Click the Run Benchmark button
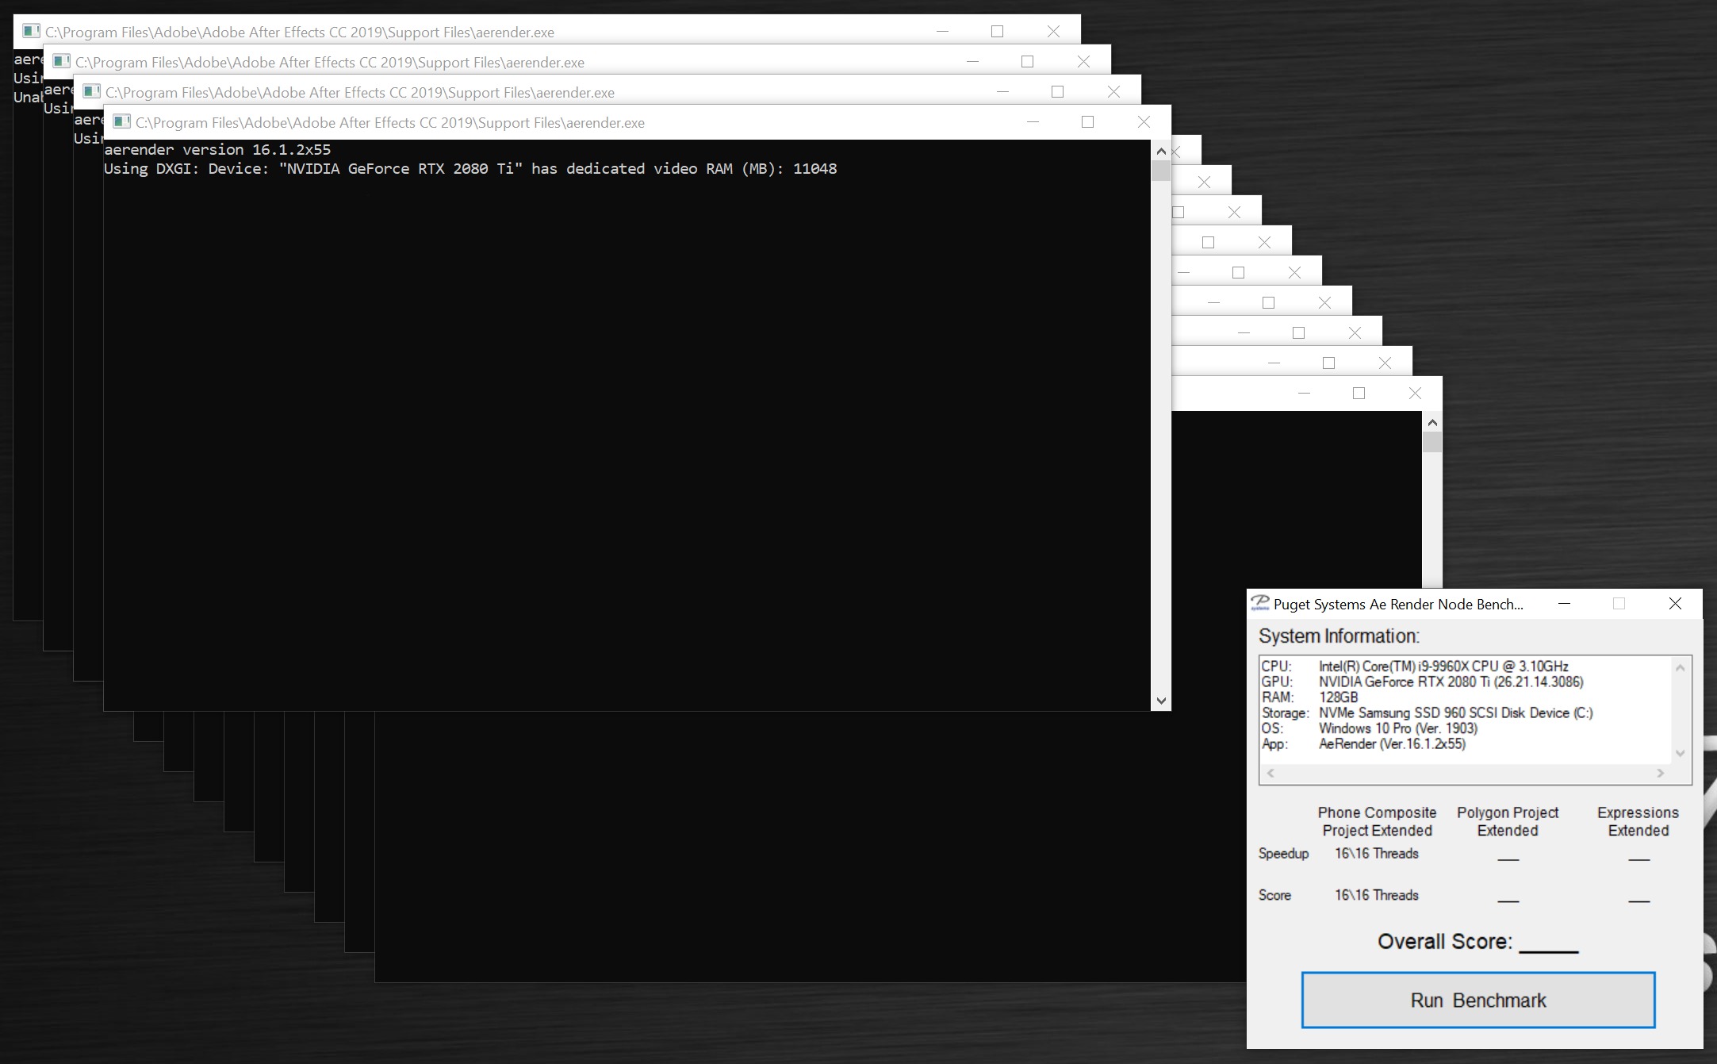Image resolution: width=1717 pixels, height=1064 pixels. tap(1477, 1000)
